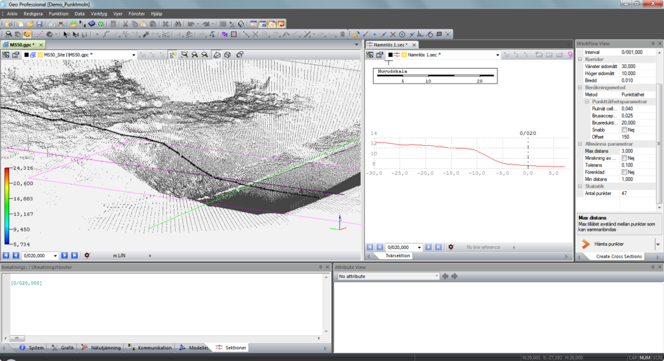This screenshot has height=361, width=664.
Task: Collapse the Korridor property group
Action: [x=580, y=59]
